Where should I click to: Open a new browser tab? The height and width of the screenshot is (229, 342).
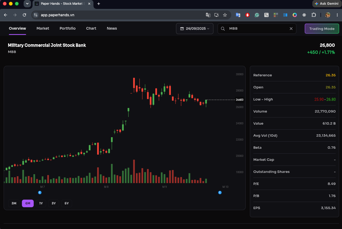click(x=99, y=4)
